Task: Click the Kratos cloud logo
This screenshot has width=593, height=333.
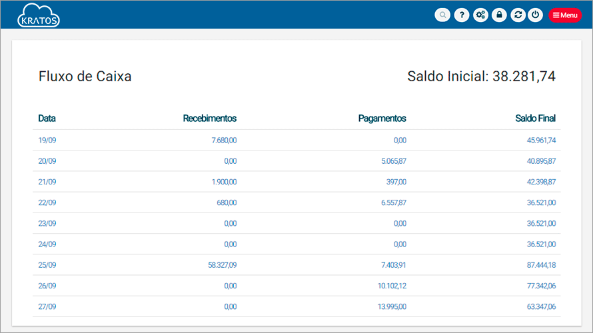Action: 39,15
